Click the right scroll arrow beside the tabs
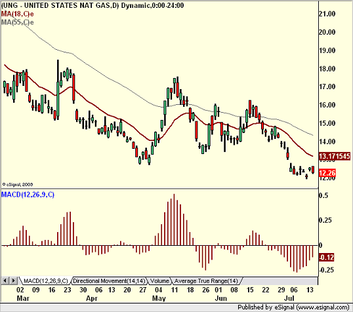The height and width of the screenshot is (312, 353). pos(13,281)
